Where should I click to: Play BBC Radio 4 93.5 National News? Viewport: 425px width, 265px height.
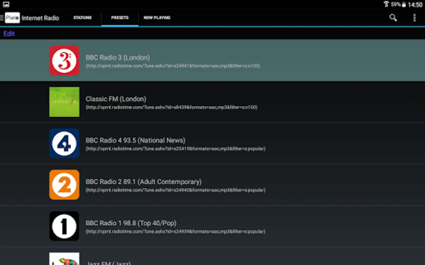point(212,143)
